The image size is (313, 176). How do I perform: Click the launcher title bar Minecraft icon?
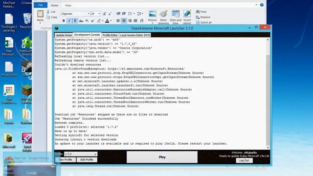(x=57, y=28)
